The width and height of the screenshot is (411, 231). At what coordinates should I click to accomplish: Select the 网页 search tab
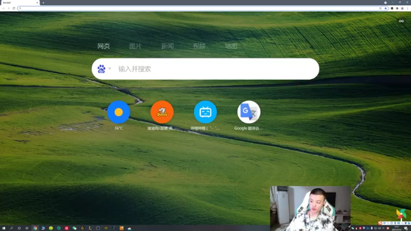103,46
